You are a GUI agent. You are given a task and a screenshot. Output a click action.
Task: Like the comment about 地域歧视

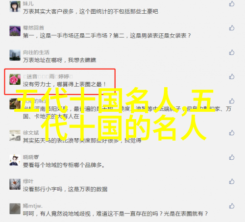[232, 206]
